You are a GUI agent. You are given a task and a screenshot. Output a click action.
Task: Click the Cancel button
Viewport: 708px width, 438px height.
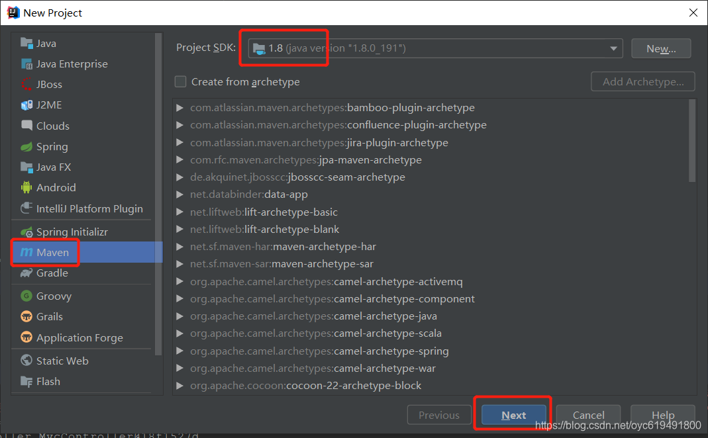pyautogui.click(x=588, y=415)
